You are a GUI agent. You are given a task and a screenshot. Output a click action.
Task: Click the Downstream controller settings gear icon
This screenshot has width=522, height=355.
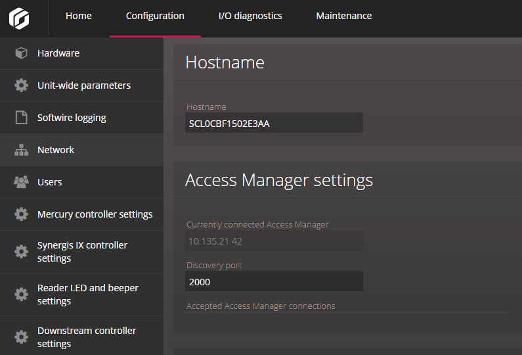tap(21, 337)
